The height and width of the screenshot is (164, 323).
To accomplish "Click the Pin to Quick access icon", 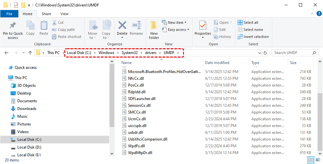I will click(x=13, y=26).
